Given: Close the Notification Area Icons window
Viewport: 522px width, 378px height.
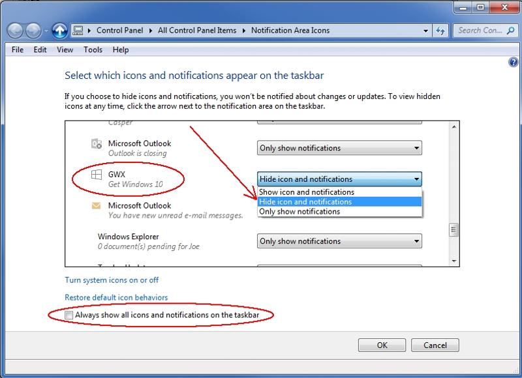Looking at the screenshot, I should point(504,7).
